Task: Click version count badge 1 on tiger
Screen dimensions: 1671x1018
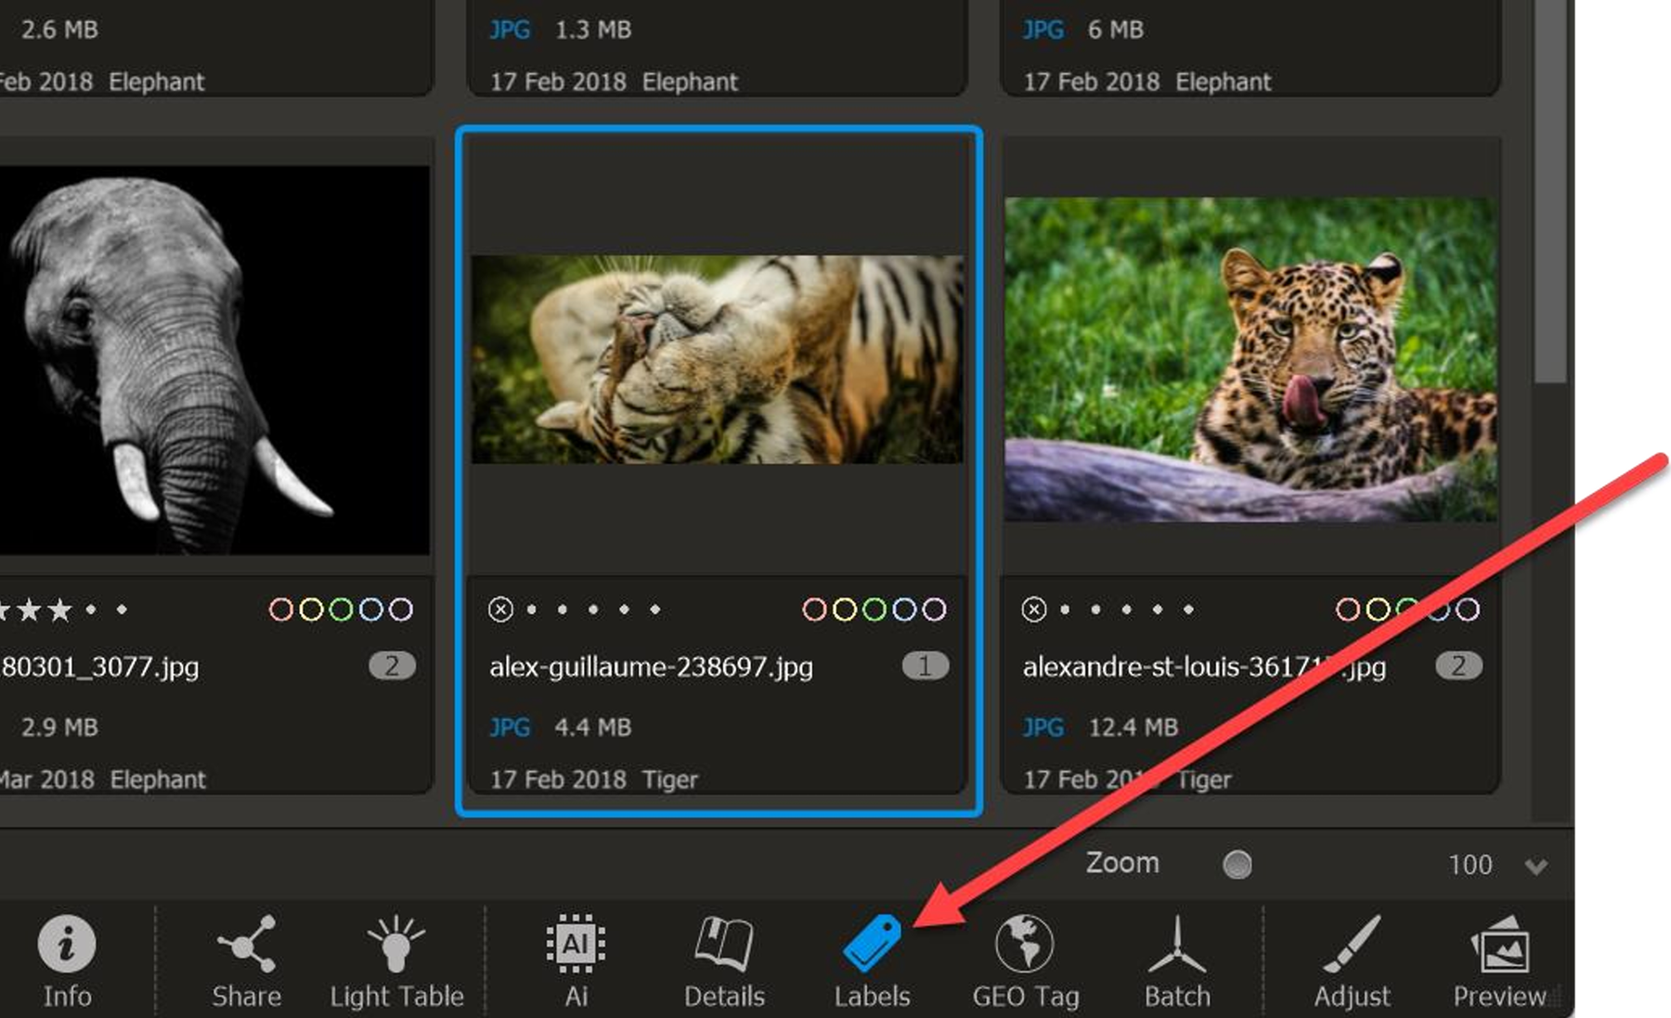Action: 925,665
